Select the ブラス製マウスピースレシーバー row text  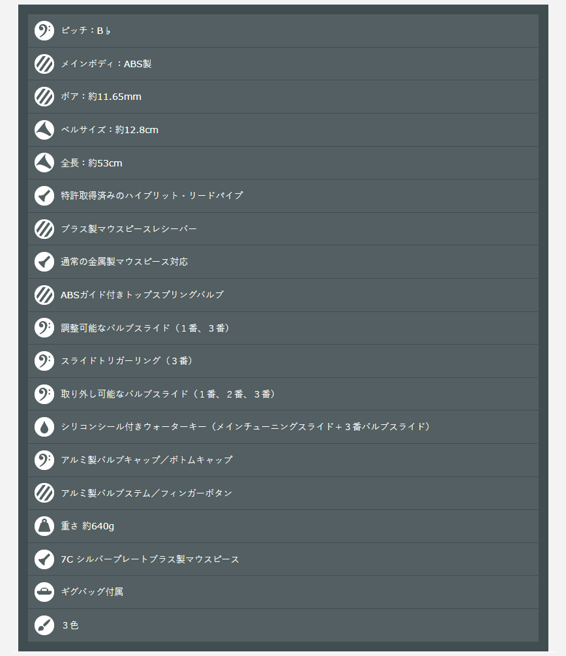(128, 229)
